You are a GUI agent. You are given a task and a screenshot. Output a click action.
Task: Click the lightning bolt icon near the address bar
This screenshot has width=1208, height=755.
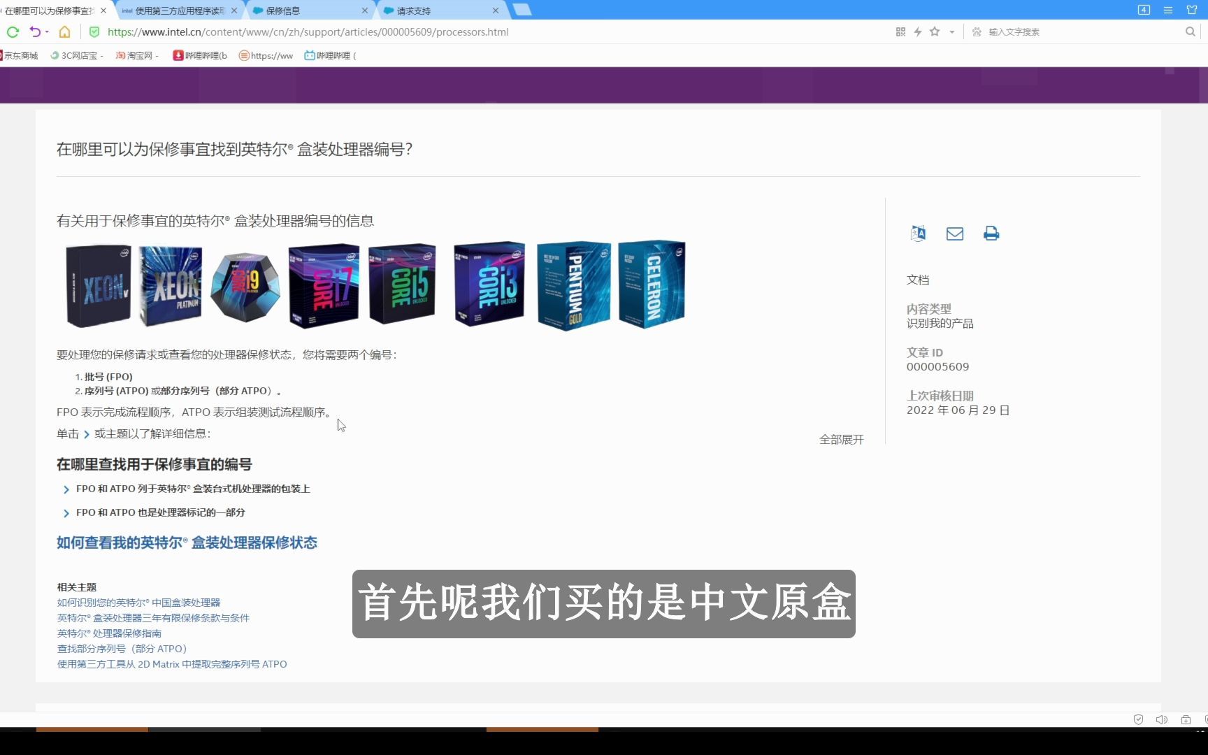(x=917, y=31)
